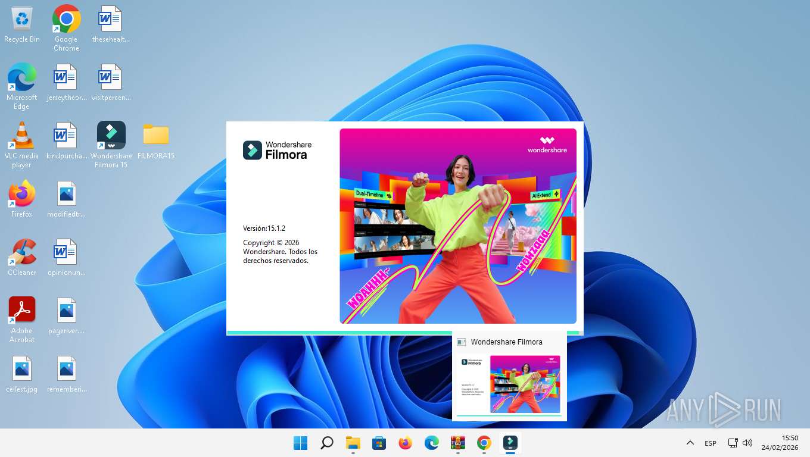This screenshot has width=810, height=457.
Task: Select the modifiedtr... image file
Action: (x=66, y=199)
